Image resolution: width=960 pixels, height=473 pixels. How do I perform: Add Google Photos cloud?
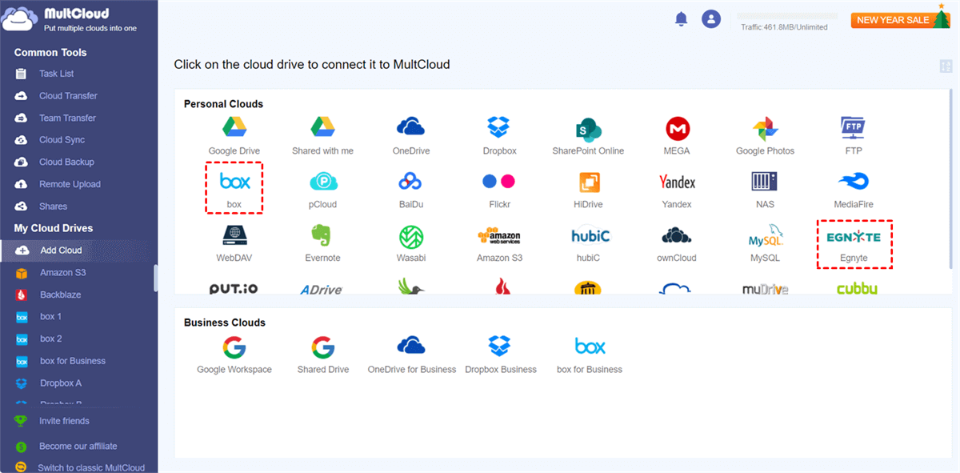point(765,128)
